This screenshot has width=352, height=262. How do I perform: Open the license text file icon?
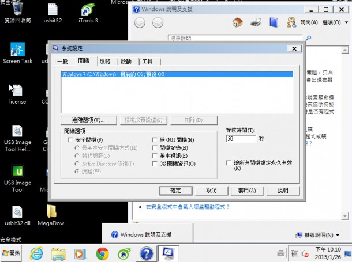click(x=17, y=94)
